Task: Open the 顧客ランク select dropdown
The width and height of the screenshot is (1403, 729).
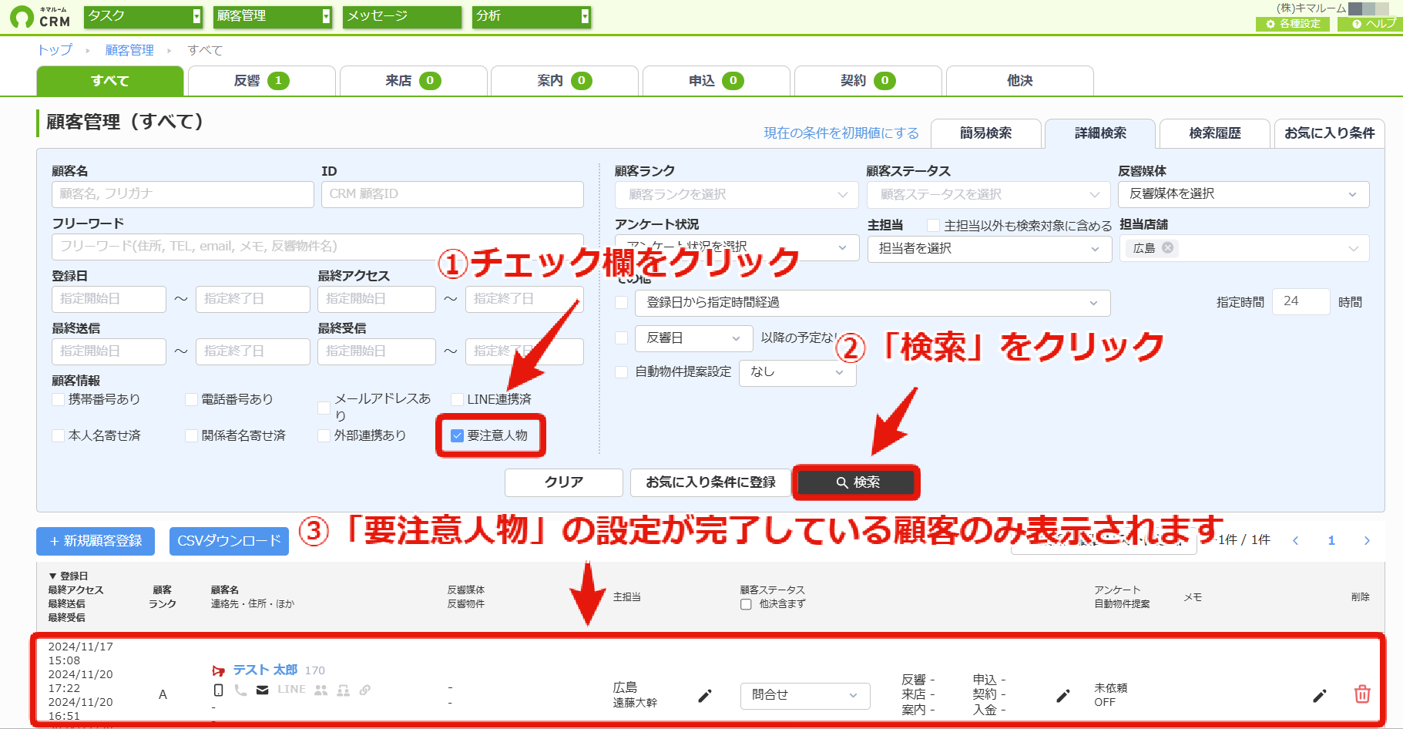Action: click(737, 194)
